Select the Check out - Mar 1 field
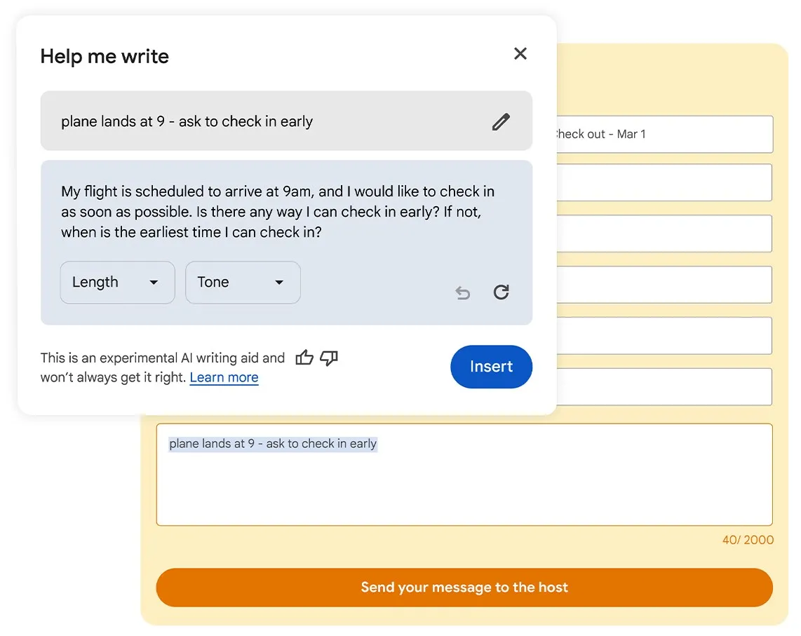801x636 pixels. (663, 134)
